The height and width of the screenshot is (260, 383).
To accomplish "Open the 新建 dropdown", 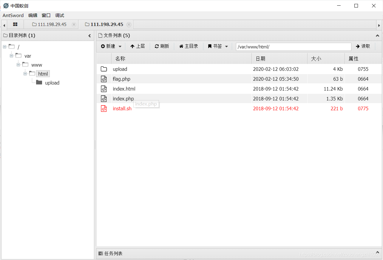I will coord(111,46).
